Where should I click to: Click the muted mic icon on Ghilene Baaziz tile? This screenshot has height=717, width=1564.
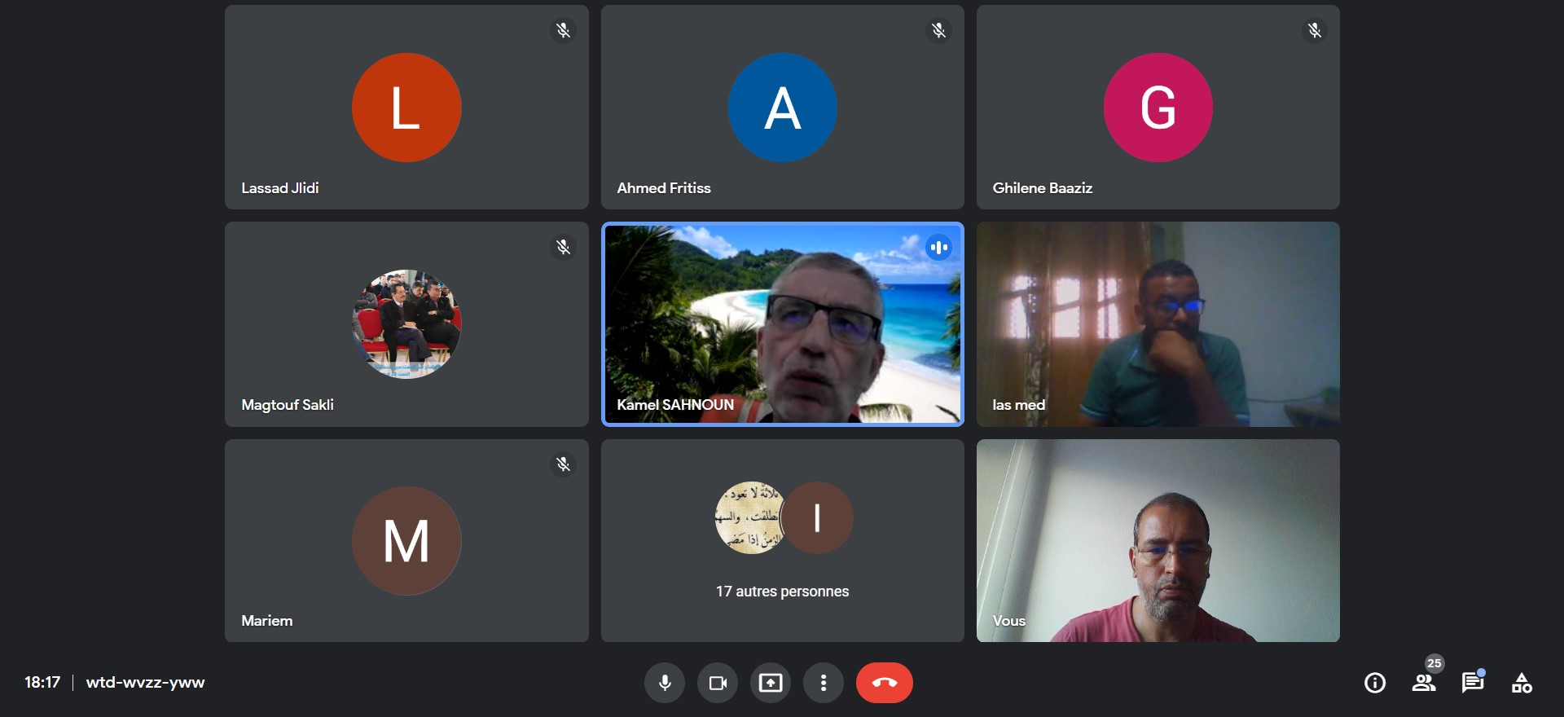[x=1314, y=30]
